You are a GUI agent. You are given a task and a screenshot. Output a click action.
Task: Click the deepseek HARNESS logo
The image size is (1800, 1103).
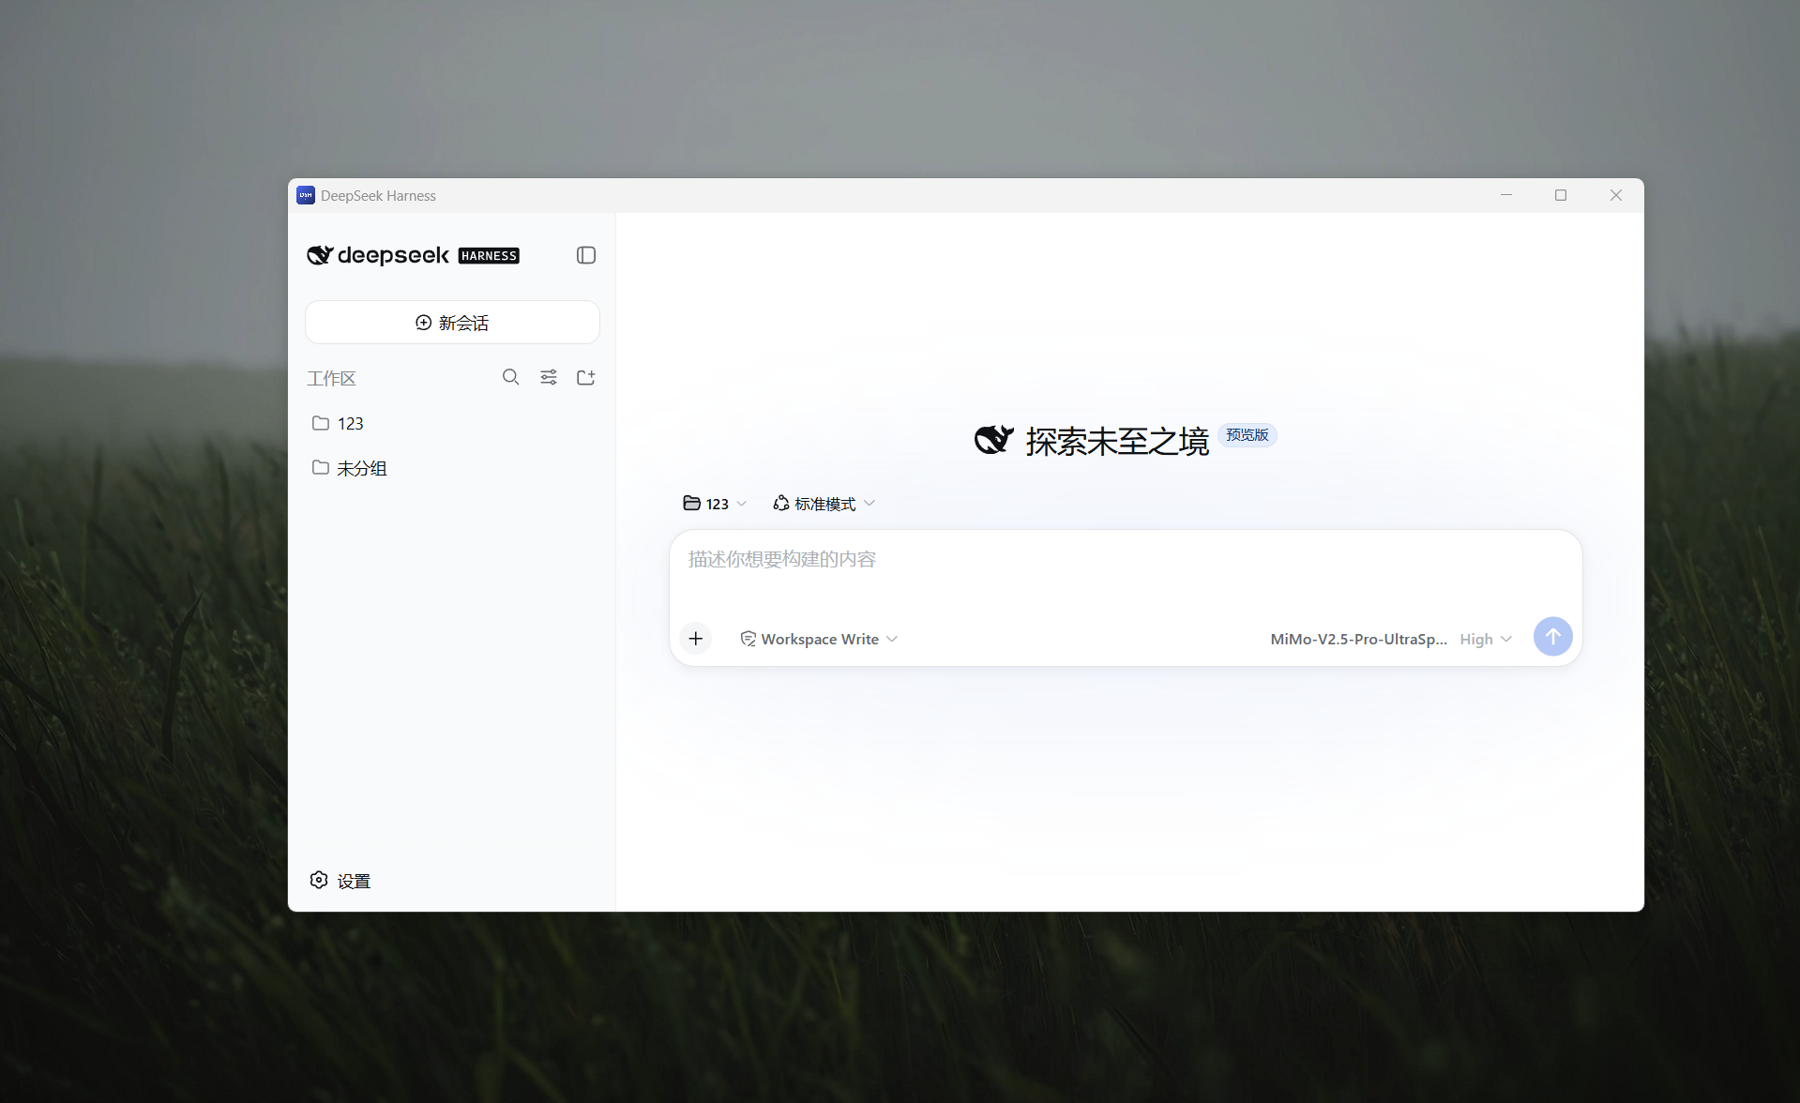pos(413,255)
